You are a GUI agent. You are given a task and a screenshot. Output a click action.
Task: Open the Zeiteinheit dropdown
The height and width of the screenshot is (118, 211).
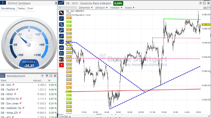(86, 8)
